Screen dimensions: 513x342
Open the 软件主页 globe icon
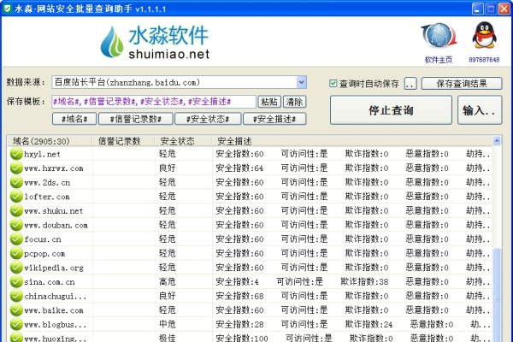click(439, 36)
